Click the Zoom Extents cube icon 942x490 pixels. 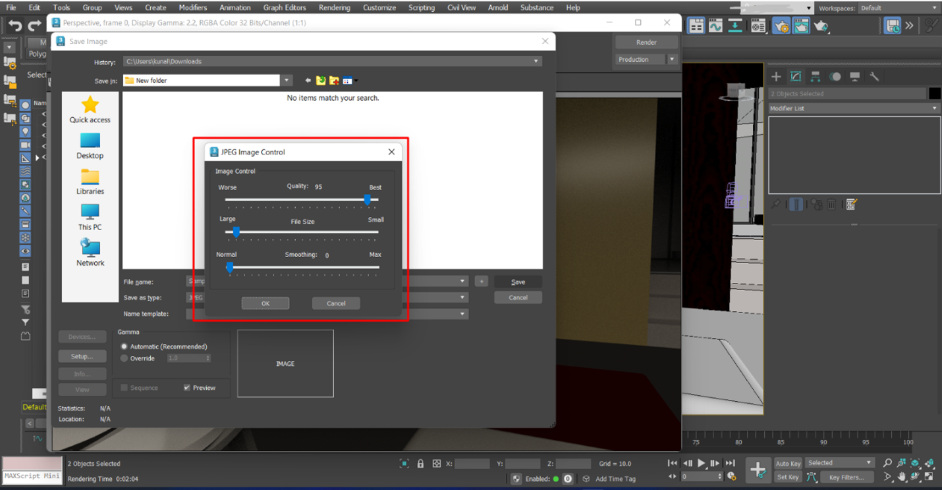915,464
